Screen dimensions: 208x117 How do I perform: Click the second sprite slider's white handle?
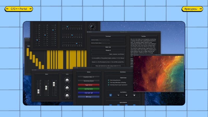coord(46,88)
